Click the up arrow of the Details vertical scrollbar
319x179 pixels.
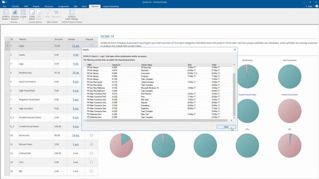[x=234, y=65]
